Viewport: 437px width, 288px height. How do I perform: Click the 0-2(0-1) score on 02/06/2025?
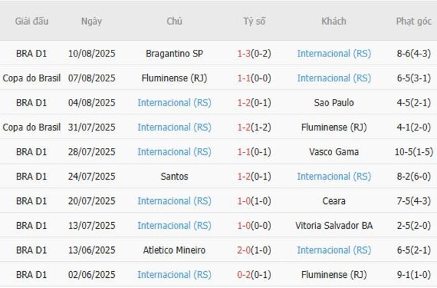254,275
